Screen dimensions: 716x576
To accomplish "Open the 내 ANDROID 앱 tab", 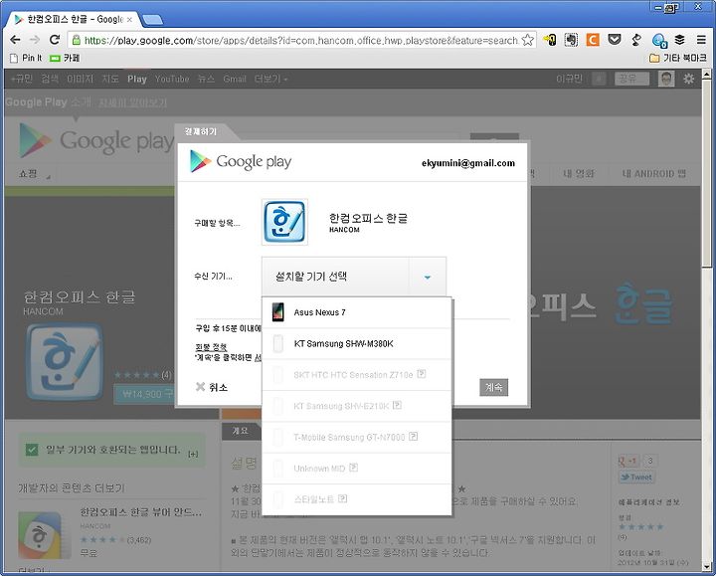I will [x=654, y=173].
